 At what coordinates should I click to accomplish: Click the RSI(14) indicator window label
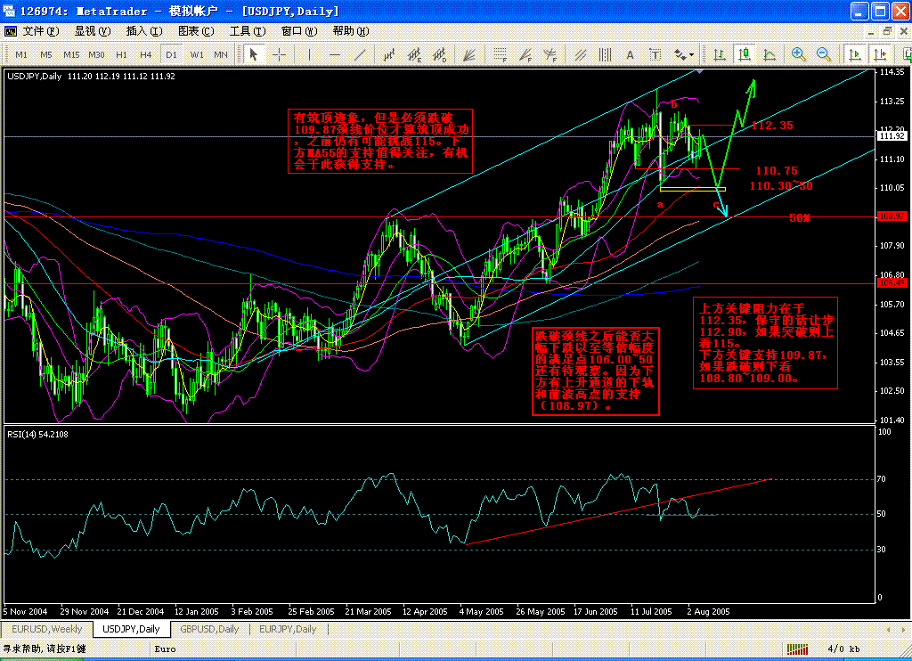pos(37,434)
